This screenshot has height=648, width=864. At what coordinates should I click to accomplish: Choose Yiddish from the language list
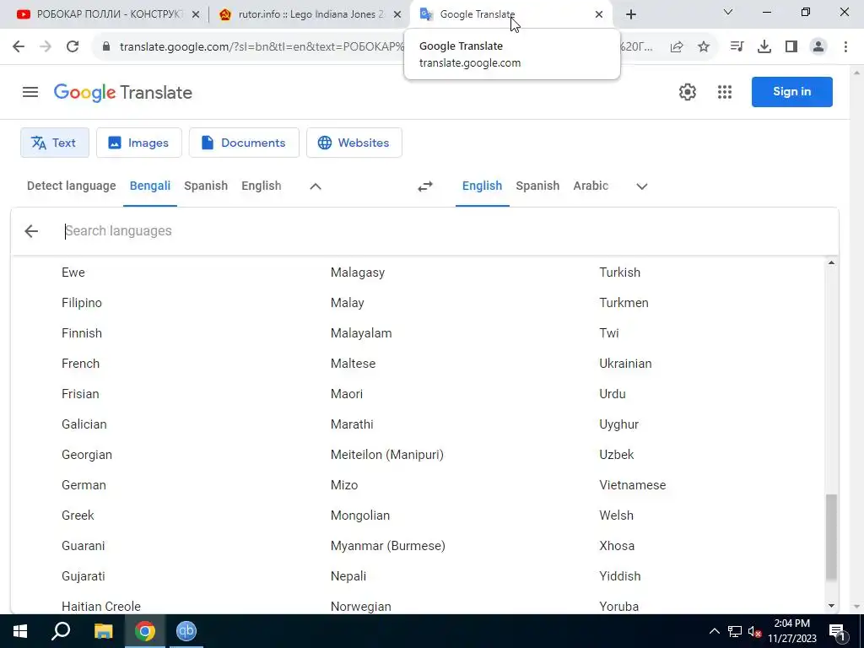pos(620,575)
